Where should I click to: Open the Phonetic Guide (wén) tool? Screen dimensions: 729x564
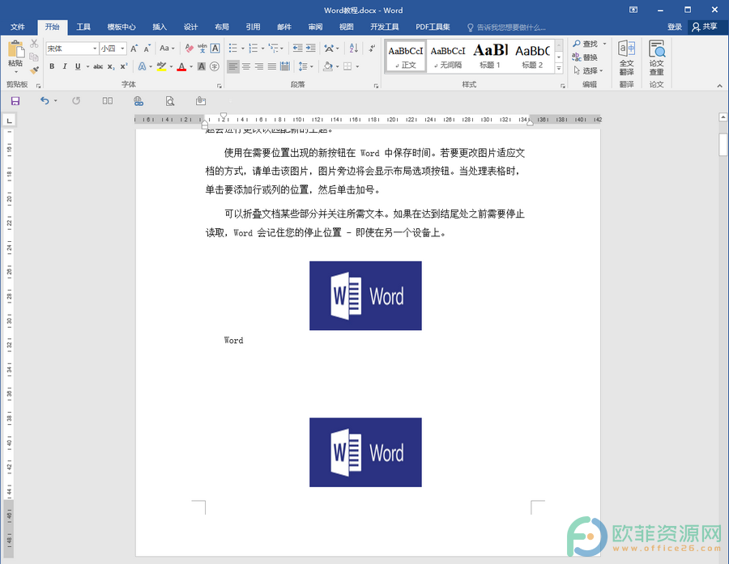pyautogui.click(x=202, y=49)
